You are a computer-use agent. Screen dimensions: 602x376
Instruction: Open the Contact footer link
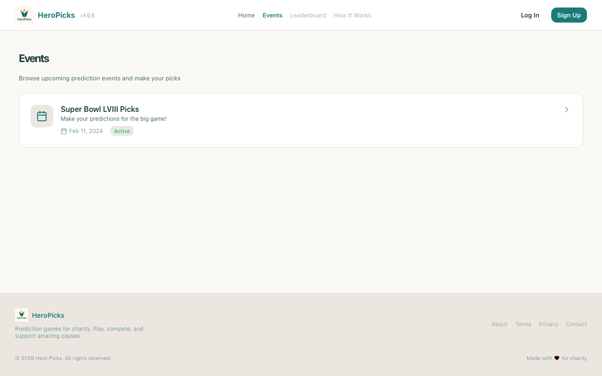(576, 324)
